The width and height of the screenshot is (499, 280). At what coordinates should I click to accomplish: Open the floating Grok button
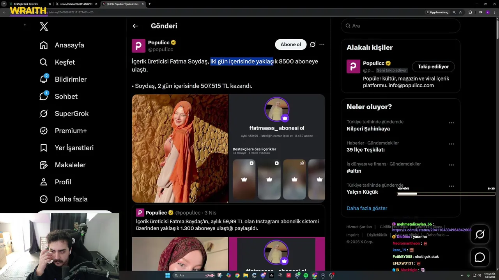pyautogui.click(x=480, y=234)
